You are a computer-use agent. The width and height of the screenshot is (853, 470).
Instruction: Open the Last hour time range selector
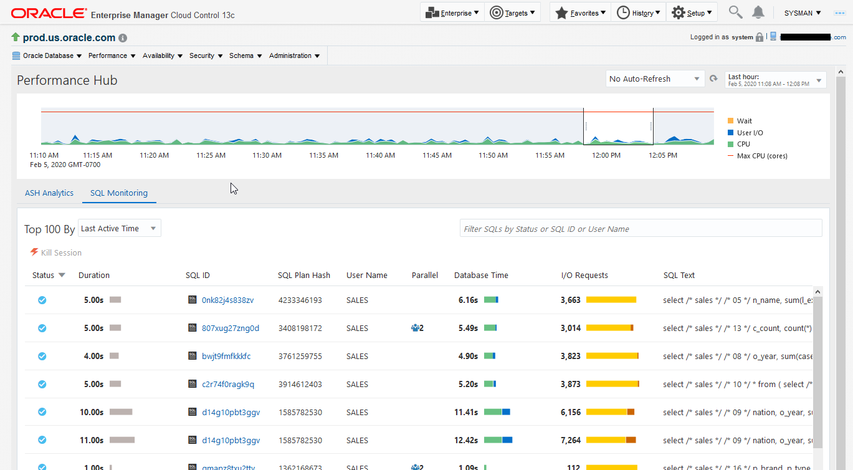776,80
